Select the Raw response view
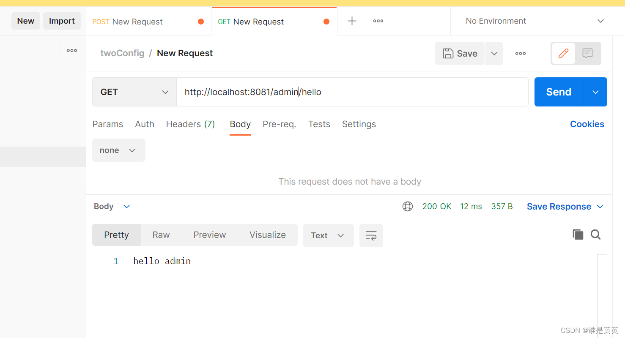 (161, 235)
